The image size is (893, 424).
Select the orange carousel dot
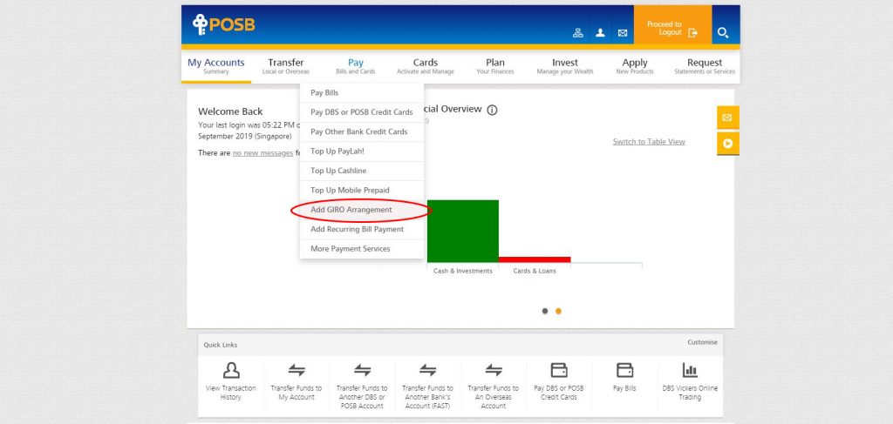[558, 311]
